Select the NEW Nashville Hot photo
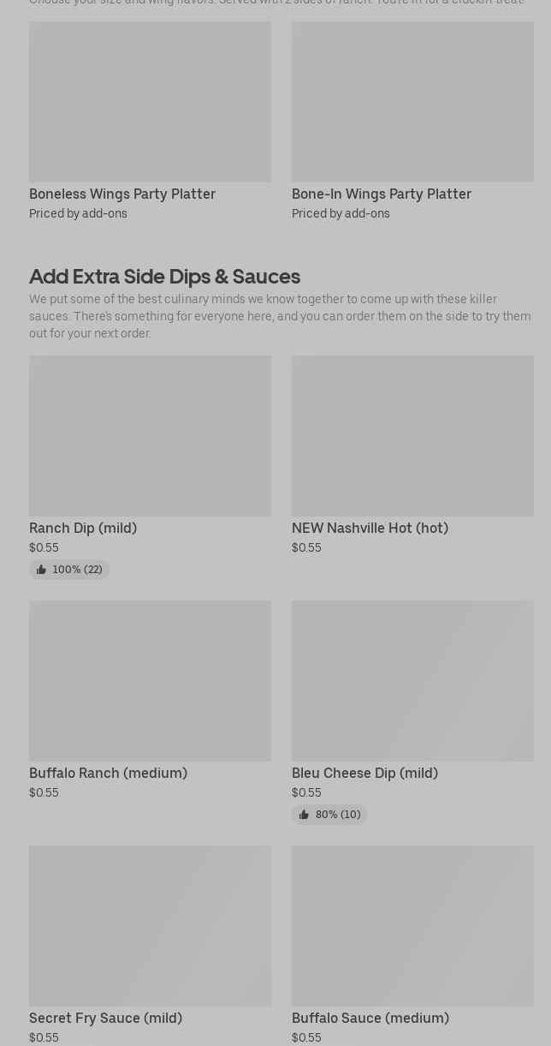The height and width of the screenshot is (1046, 551). point(412,435)
